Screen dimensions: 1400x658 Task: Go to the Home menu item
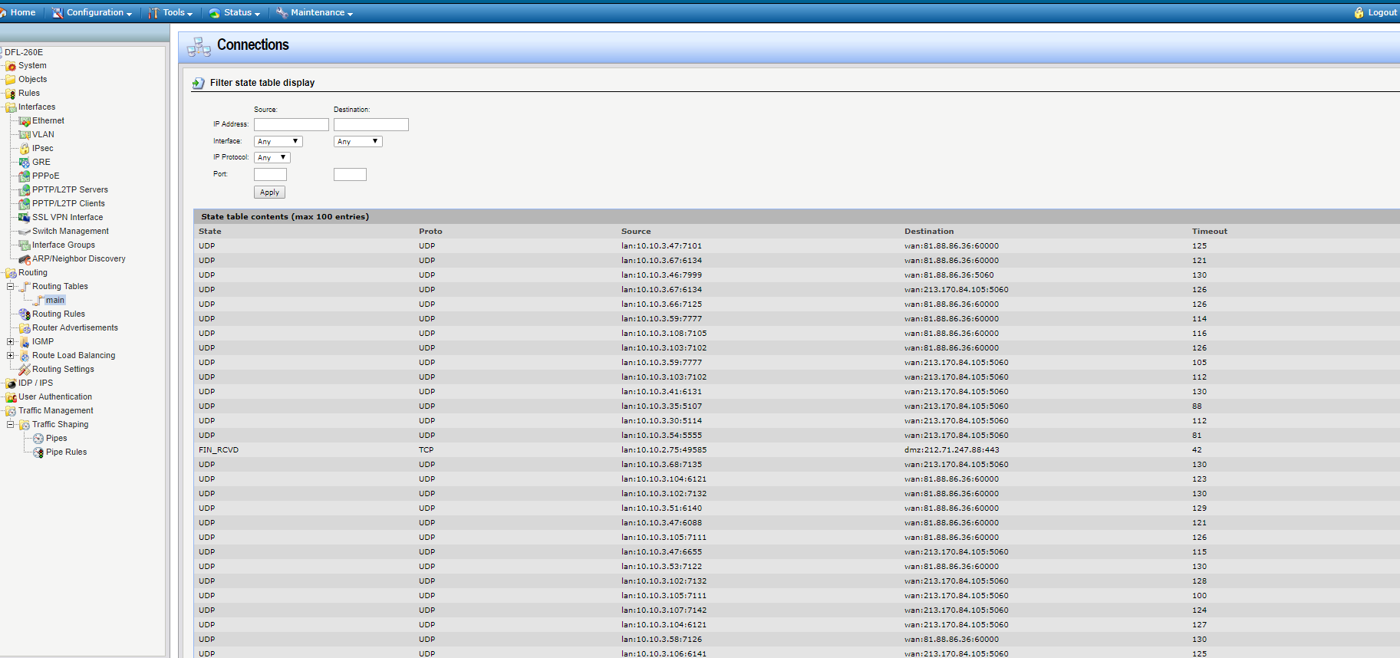tap(18, 12)
